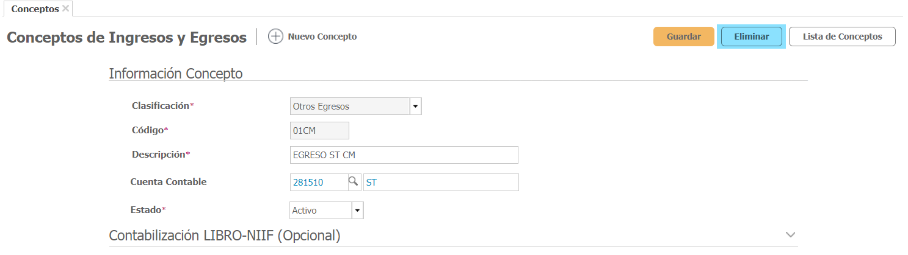
Task: Click the Código field containing 01CM
Action: pos(319,130)
